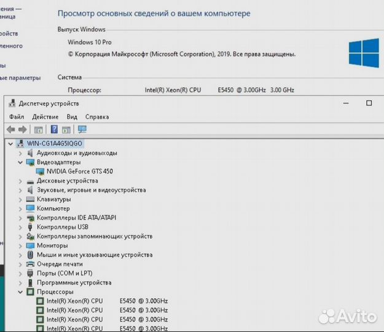The width and height of the screenshot is (384, 332).
Task: Expand Аудиовходы и аудиовыходы
Action: coord(20,153)
